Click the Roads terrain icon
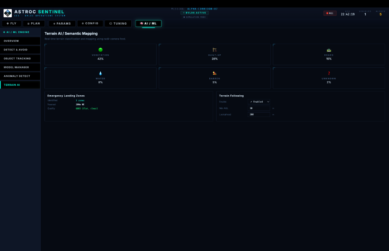Image resolution: width=389 pixels, height=251 pixels. [x=329, y=49]
